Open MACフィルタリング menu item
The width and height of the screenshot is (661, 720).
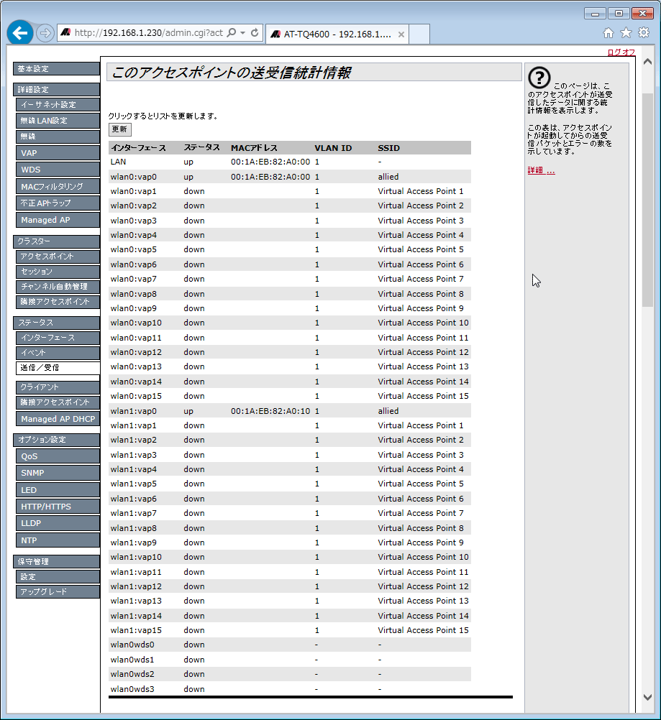58,186
